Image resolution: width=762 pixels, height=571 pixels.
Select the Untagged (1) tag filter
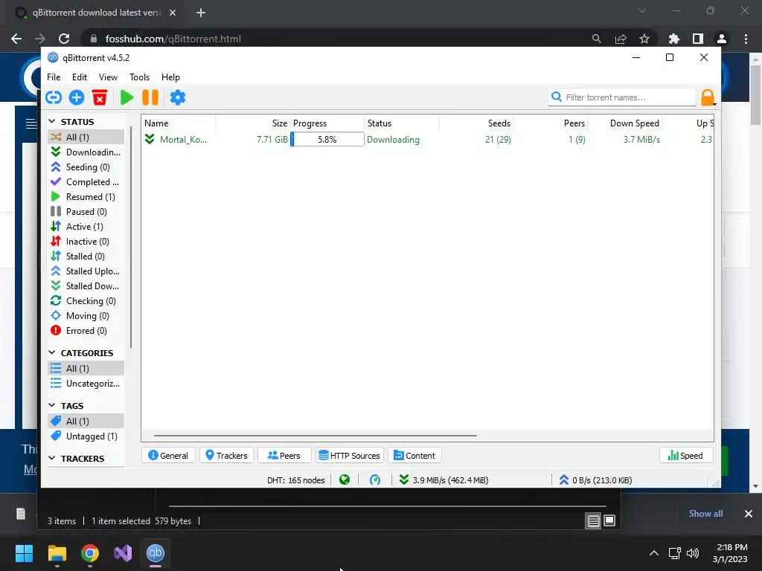tap(86, 436)
